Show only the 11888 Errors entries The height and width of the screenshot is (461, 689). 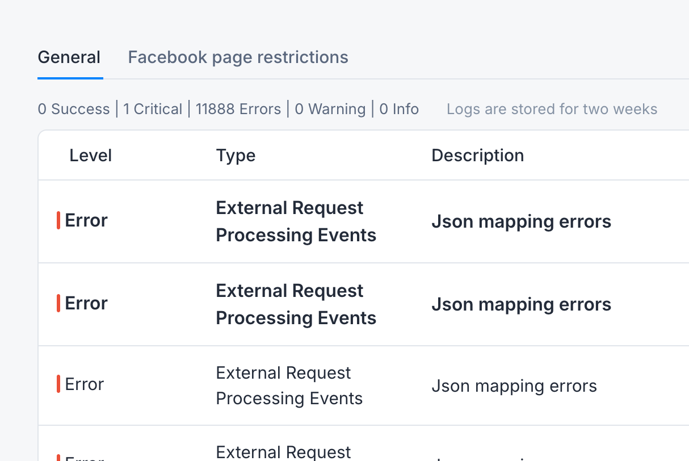pyautogui.click(x=238, y=109)
